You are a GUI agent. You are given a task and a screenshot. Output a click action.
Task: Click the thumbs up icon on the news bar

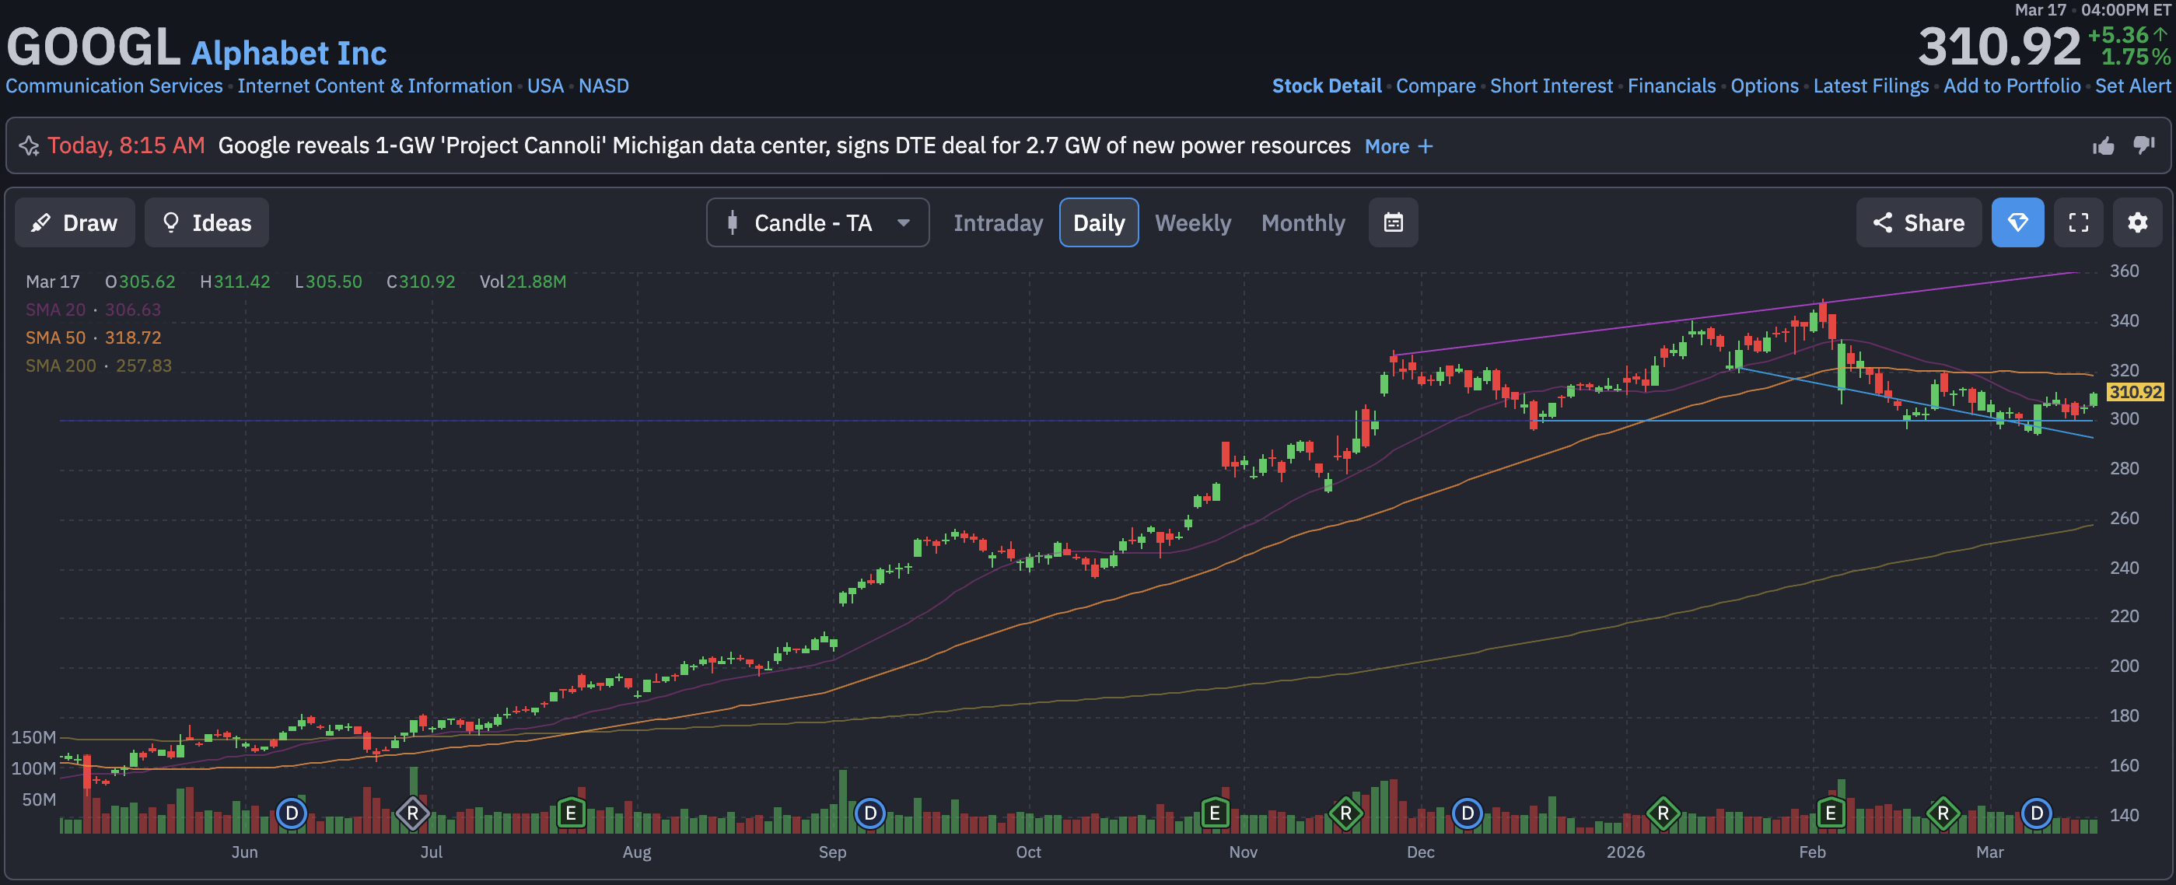[x=2104, y=146]
